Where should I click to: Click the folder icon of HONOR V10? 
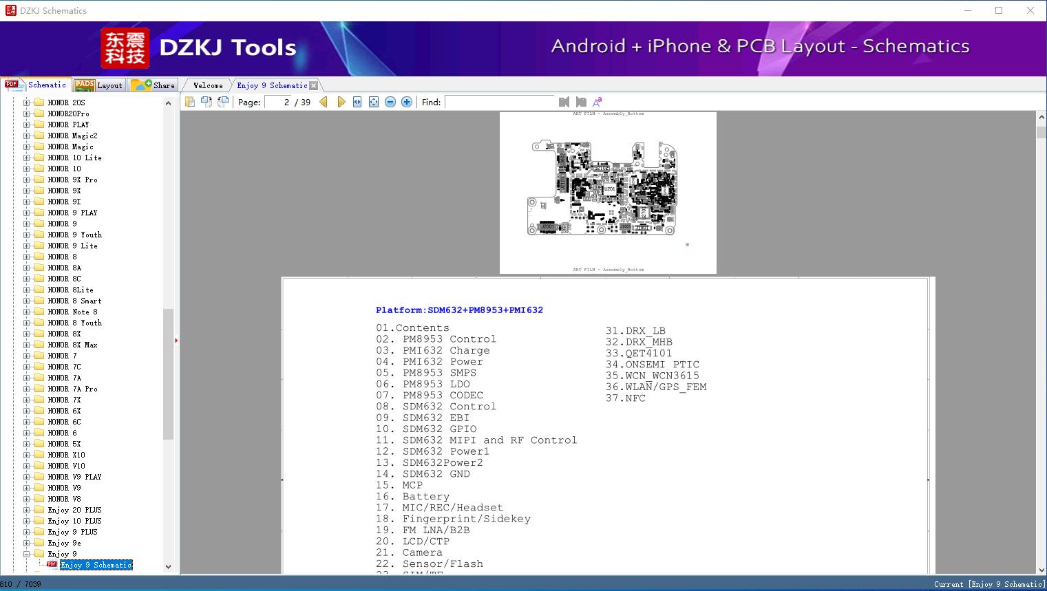point(39,466)
